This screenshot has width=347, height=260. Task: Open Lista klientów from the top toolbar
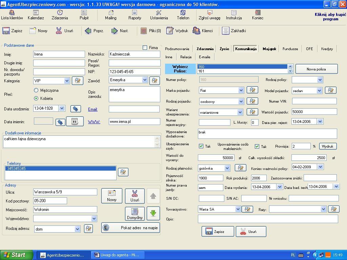(x=12, y=15)
